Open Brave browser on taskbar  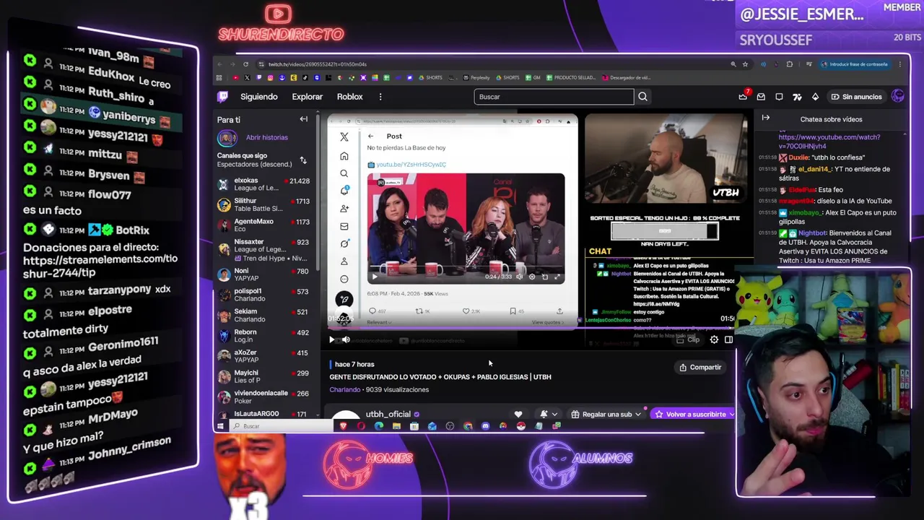(x=344, y=426)
